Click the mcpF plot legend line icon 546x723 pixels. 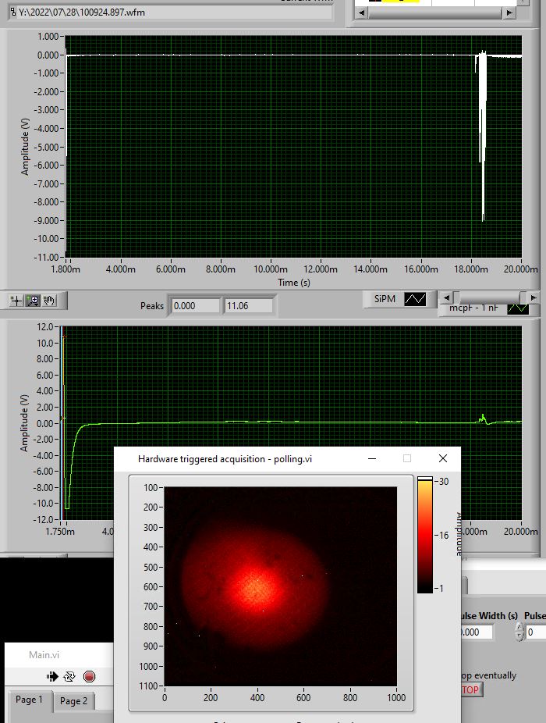click(x=518, y=308)
